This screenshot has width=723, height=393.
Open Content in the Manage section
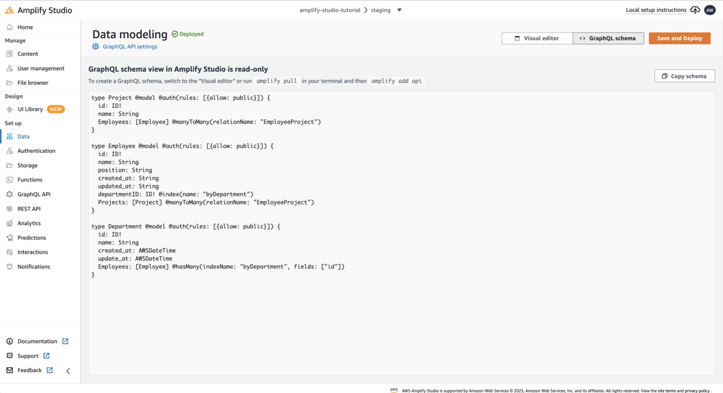coord(28,54)
